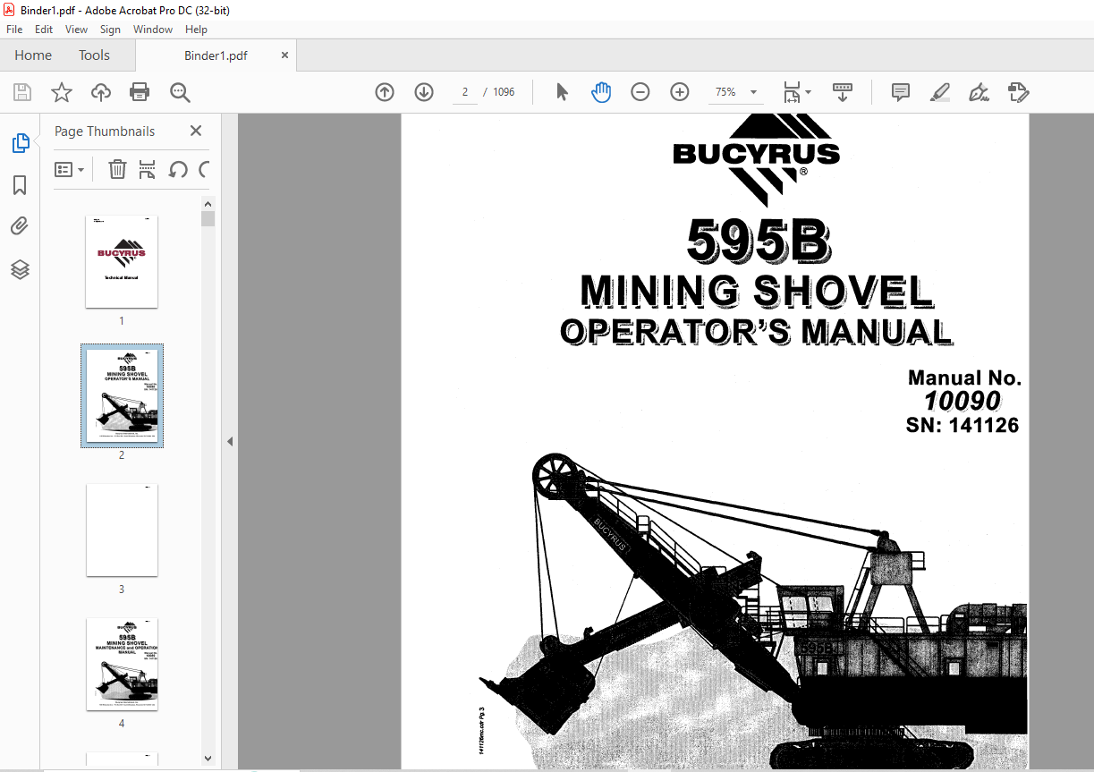1094x772 pixels.
Task: Zoom out with minus button
Action: coord(640,92)
